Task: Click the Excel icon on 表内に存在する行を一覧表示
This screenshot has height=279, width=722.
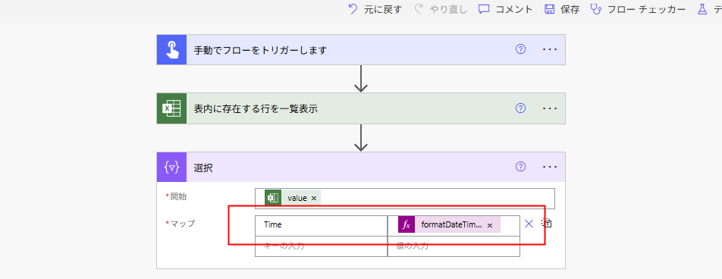Action: pos(171,108)
